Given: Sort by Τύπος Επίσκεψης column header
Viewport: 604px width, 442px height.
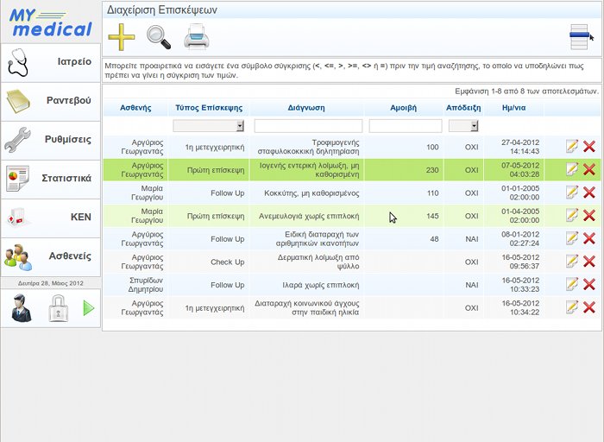Looking at the screenshot, I should point(209,108).
